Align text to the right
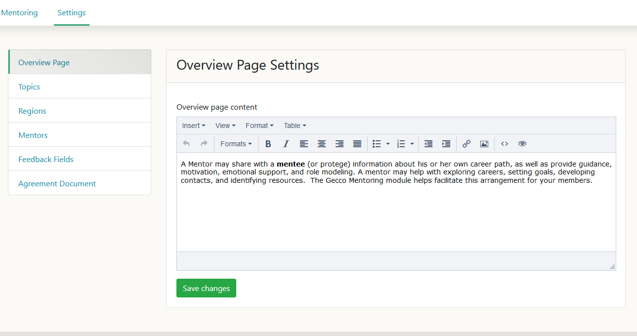The height and width of the screenshot is (336, 637). 340,144
